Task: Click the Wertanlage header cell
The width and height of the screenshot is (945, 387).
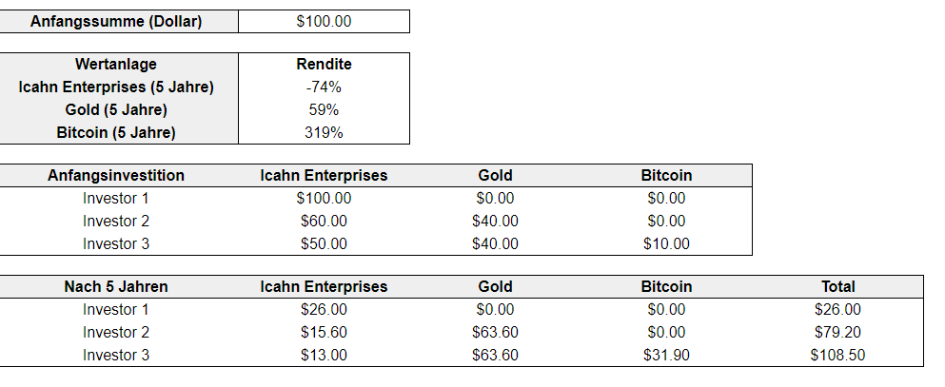Action: point(116,65)
